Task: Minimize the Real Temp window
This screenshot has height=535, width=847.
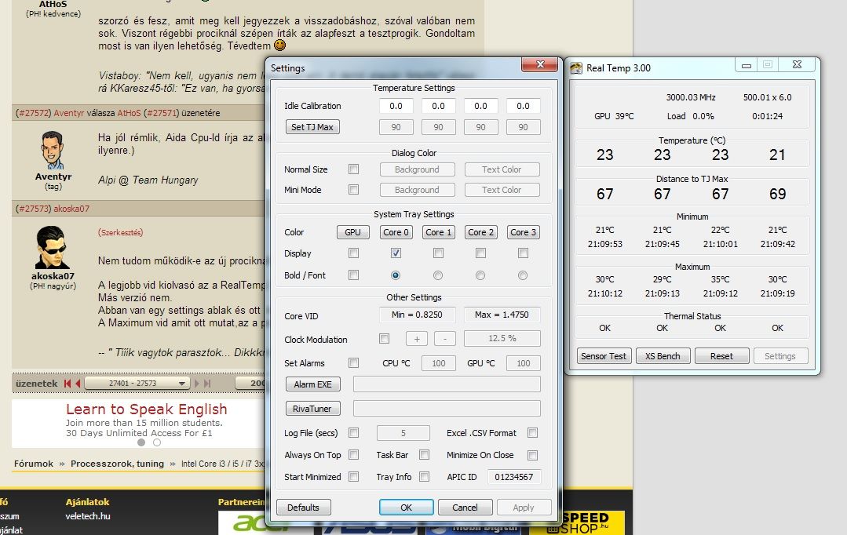Action: pos(746,65)
